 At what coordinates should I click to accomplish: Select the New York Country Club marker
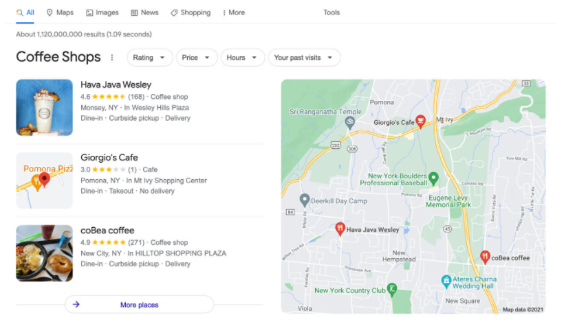click(392, 289)
